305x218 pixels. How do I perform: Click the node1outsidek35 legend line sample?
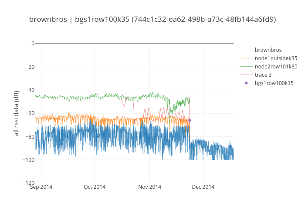(x=246, y=58)
